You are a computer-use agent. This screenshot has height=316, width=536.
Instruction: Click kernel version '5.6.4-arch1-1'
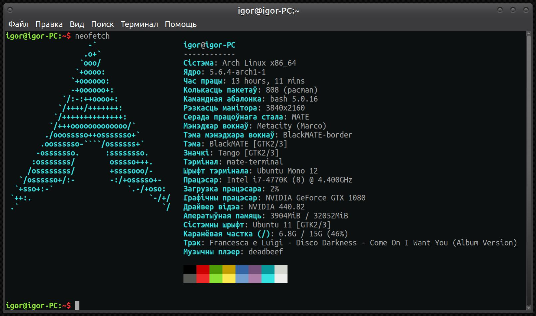pos(237,72)
